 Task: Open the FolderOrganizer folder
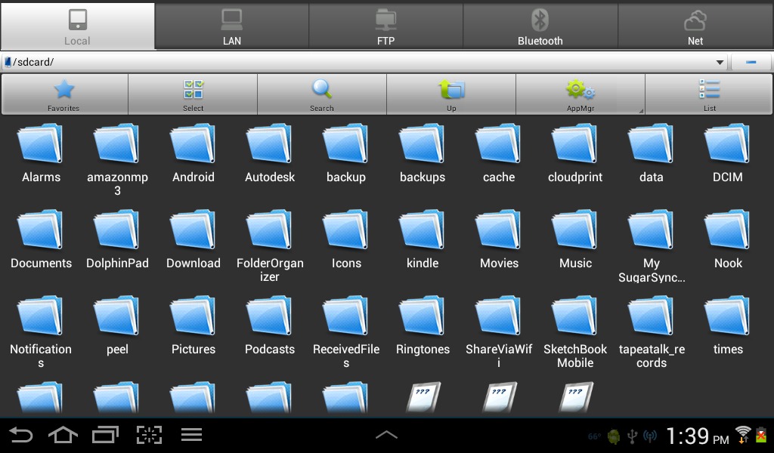tap(270, 245)
